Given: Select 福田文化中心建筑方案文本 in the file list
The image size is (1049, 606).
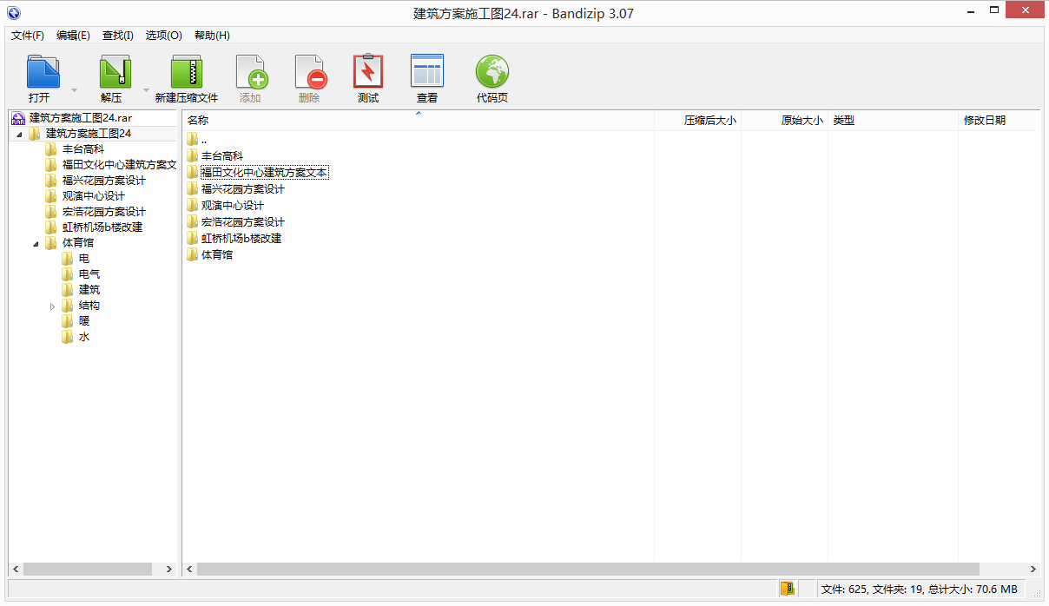Looking at the screenshot, I should coord(264,173).
